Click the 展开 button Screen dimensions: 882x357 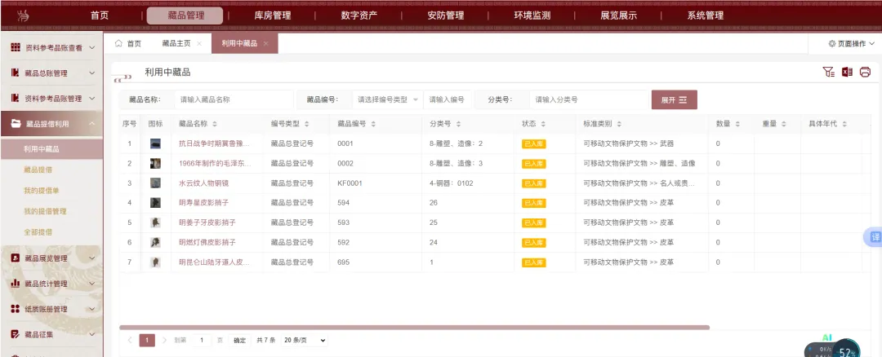point(674,99)
